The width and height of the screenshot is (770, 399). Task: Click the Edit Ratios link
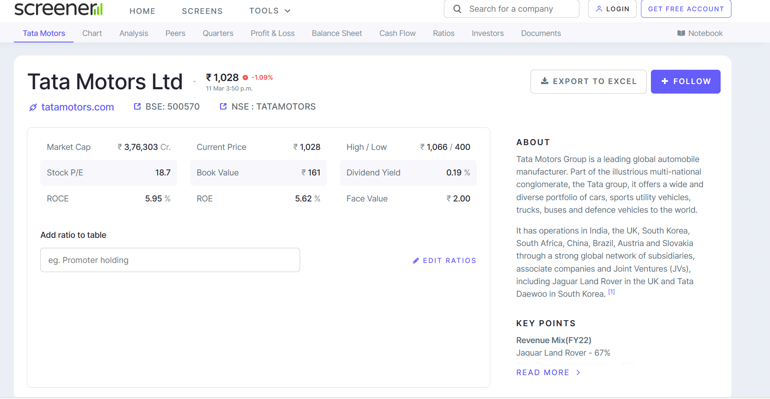tap(444, 260)
